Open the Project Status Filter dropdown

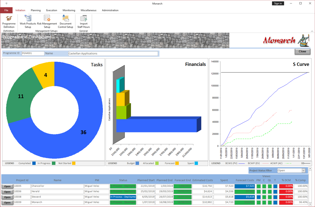(303, 171)
